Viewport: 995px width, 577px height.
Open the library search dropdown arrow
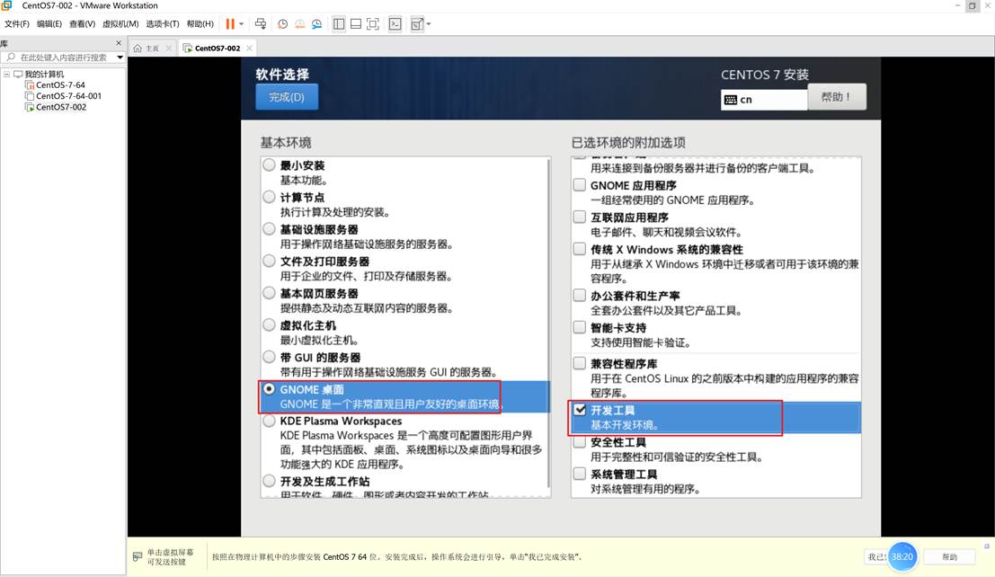tap(120, 58)
